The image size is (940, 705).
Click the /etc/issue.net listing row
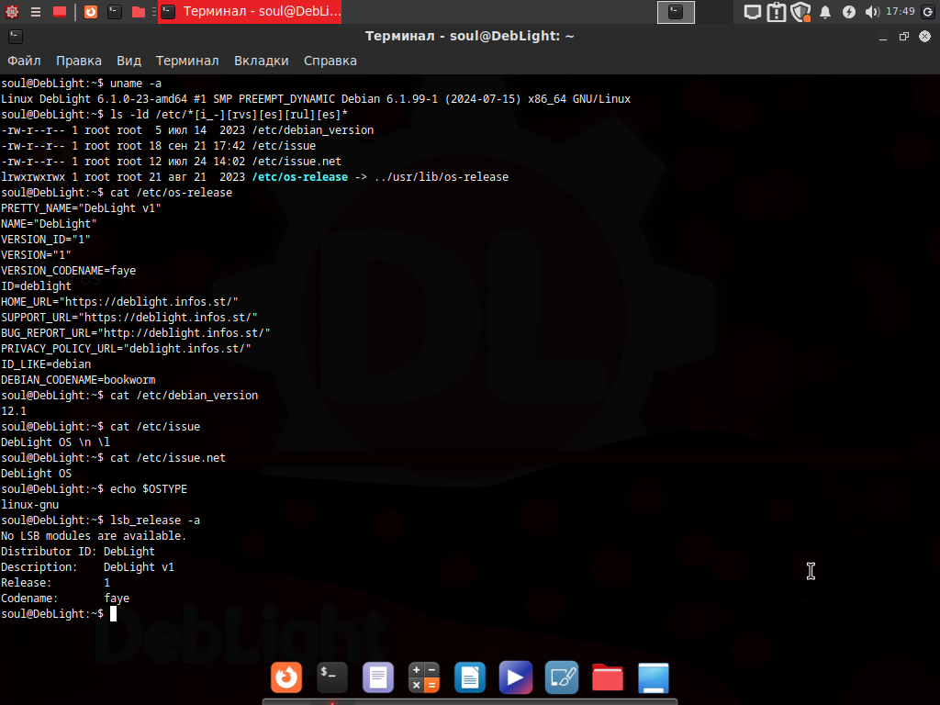172,162
